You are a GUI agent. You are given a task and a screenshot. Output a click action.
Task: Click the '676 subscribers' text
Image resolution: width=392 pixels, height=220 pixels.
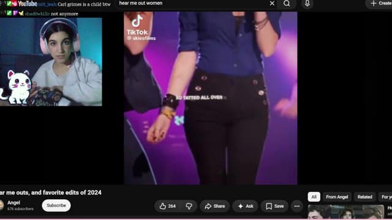[x=20, y=209]
